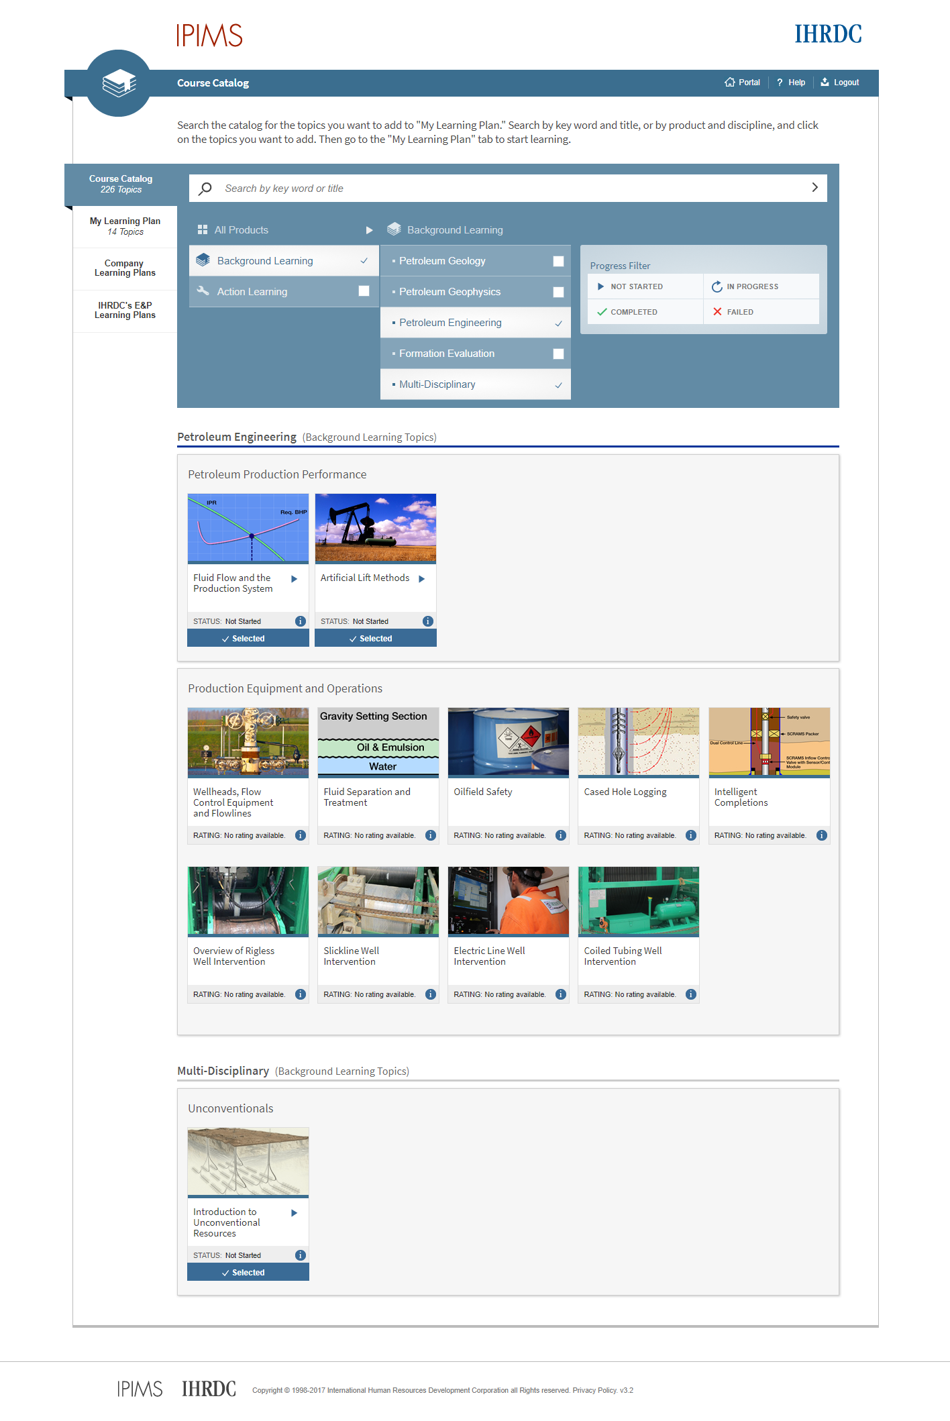Open info icon for Slickline Well Intervention
Viewport: 950px width, 1421px height.
(x=431, y=994)
